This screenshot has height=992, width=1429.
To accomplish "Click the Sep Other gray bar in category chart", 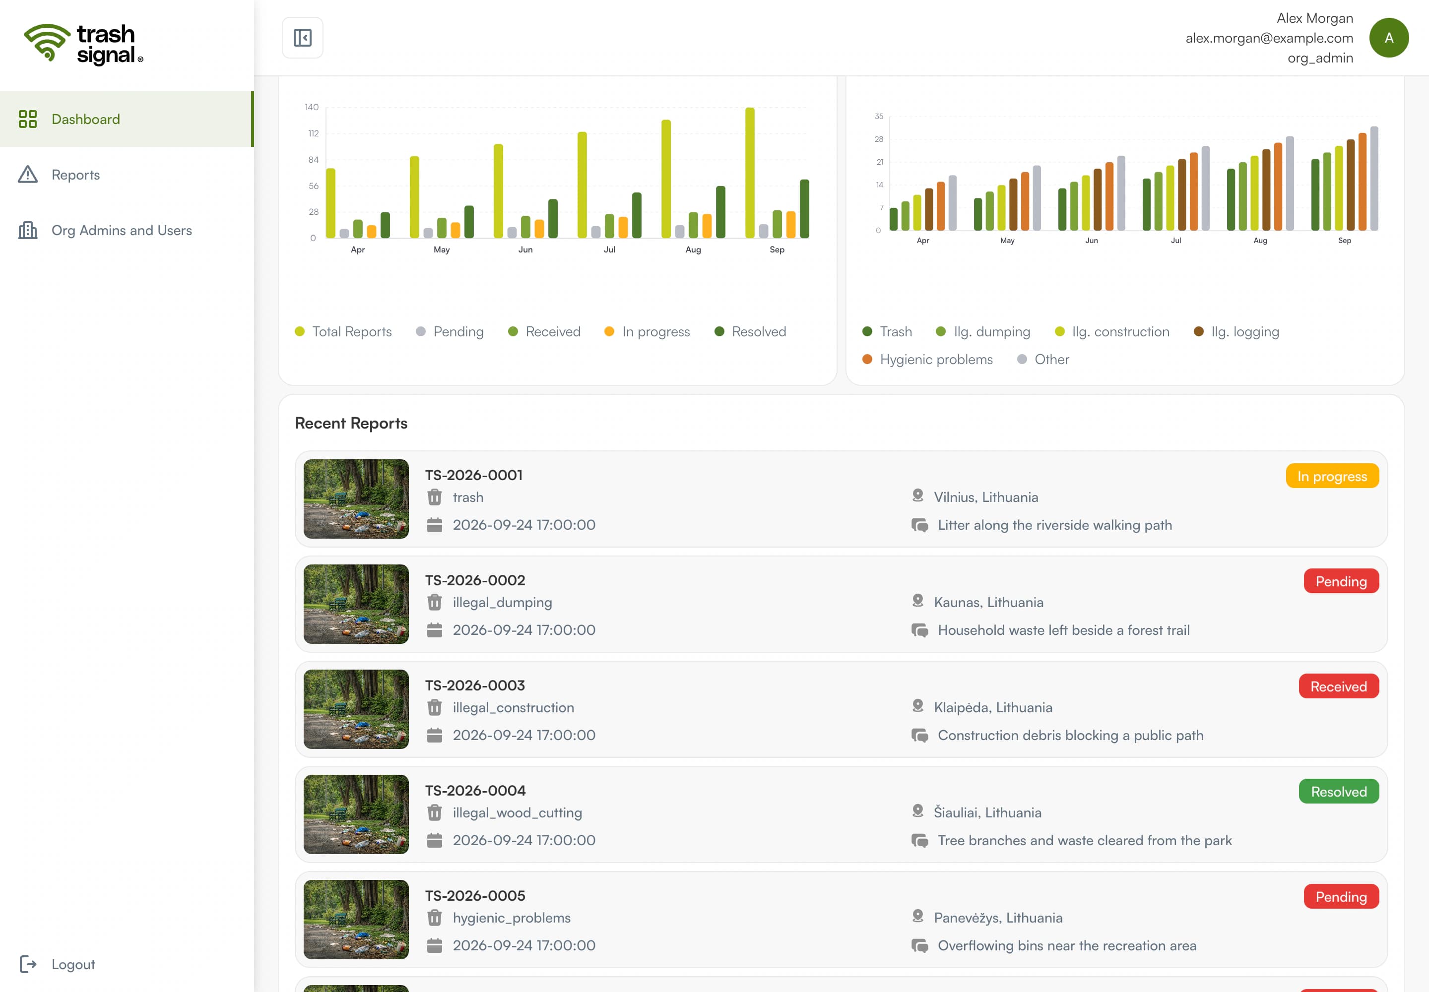I will pos(1373,179).
